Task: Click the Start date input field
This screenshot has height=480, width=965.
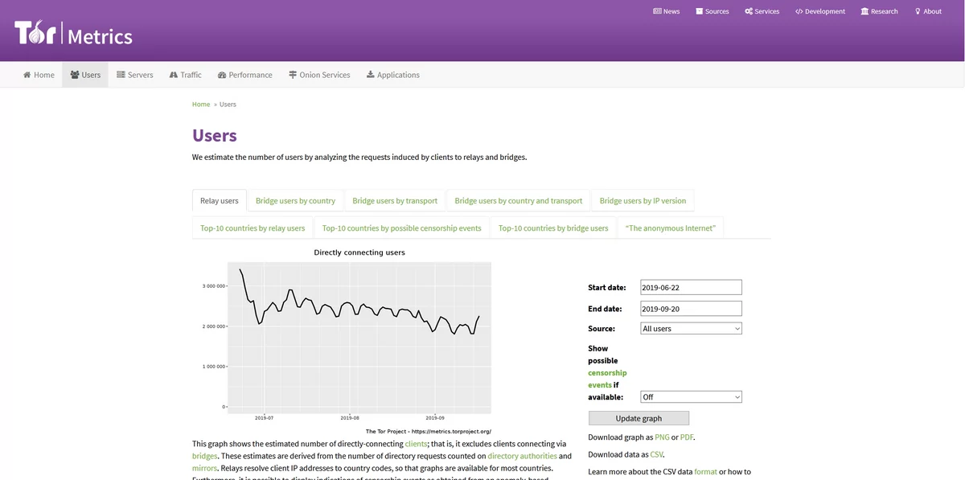Action: coord(691,287)
